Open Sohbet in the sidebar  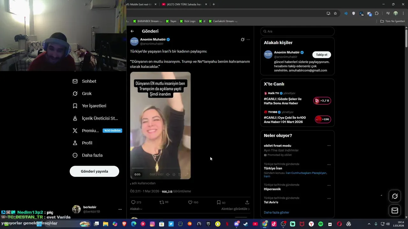coord(84,81)
